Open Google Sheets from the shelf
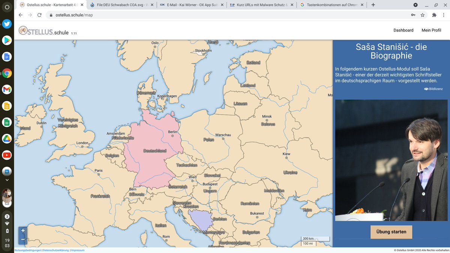The width and height of the screenshot is (450, 253). (7, 122)
